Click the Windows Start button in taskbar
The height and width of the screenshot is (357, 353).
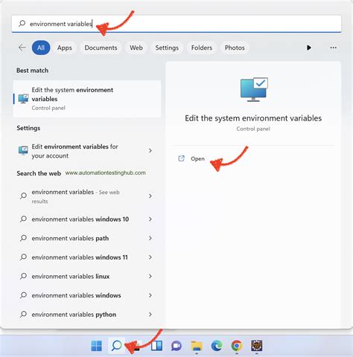[96, 346]
